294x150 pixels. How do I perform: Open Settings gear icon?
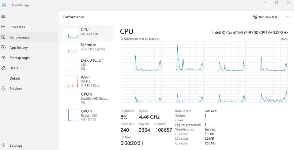click(3, 145)
